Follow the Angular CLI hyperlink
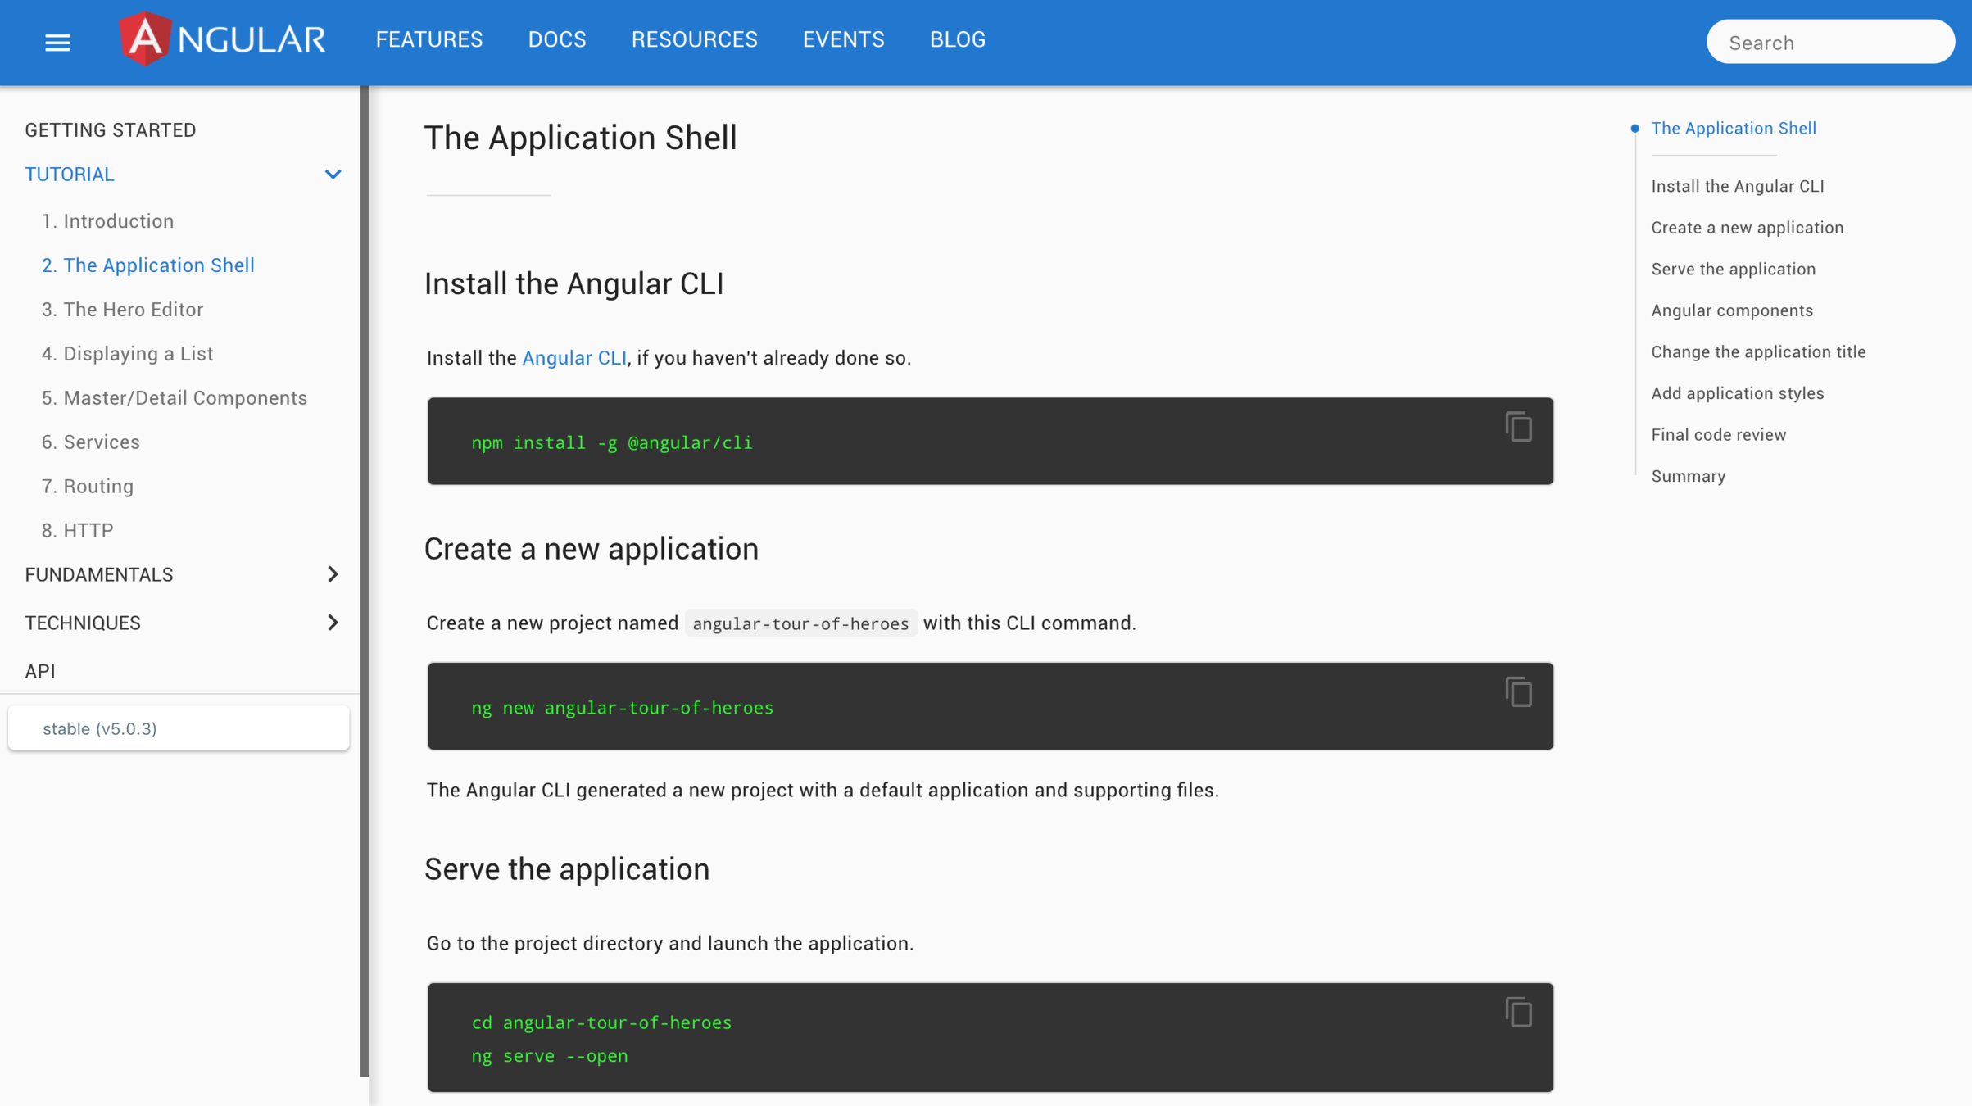Viewport: 1972px width, 1106px height. coord(574,358)
